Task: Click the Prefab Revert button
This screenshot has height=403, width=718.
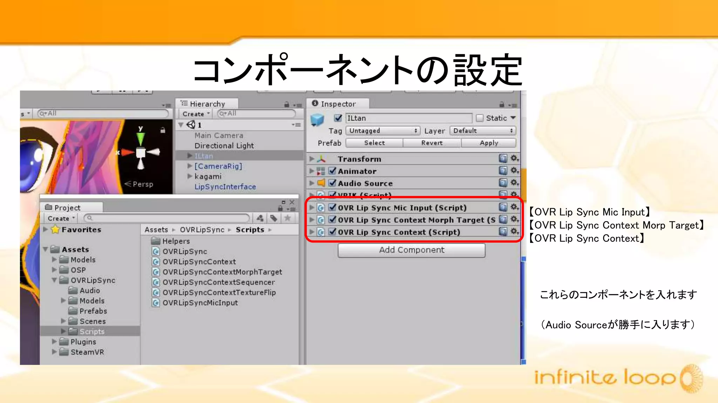Action: (432, 143)
